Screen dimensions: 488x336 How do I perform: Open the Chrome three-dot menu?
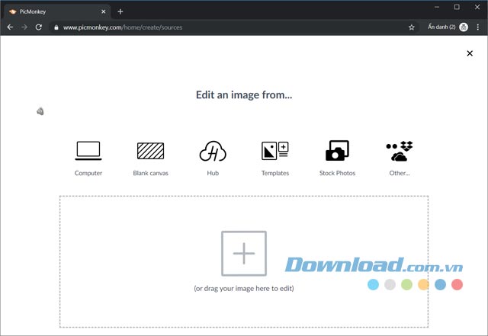[x=478, y=27]
